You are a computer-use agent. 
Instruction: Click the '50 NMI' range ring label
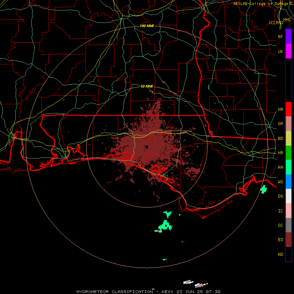147,86
